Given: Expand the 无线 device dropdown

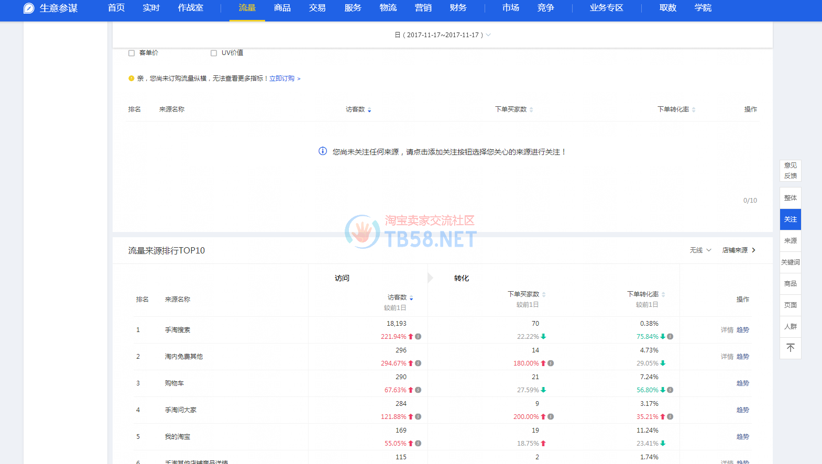Looking at the screenshot, I should [700, 250].
